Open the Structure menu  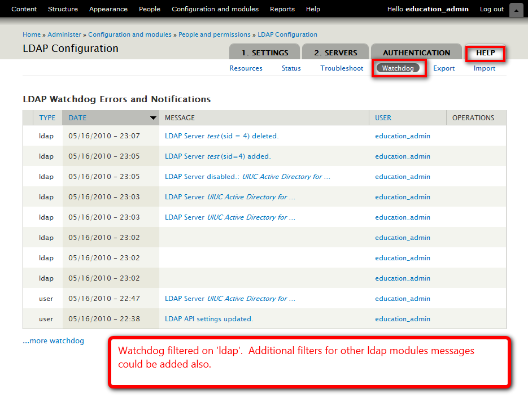[x=63, y=9]
